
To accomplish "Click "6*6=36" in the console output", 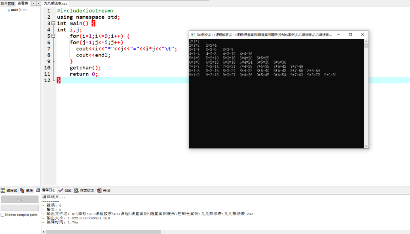I will tap(280, 62).
